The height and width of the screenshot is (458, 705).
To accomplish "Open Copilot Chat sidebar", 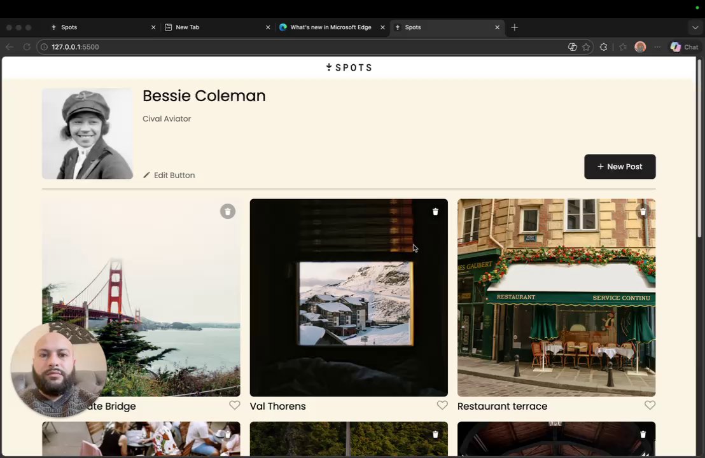I will pos(684,47).
